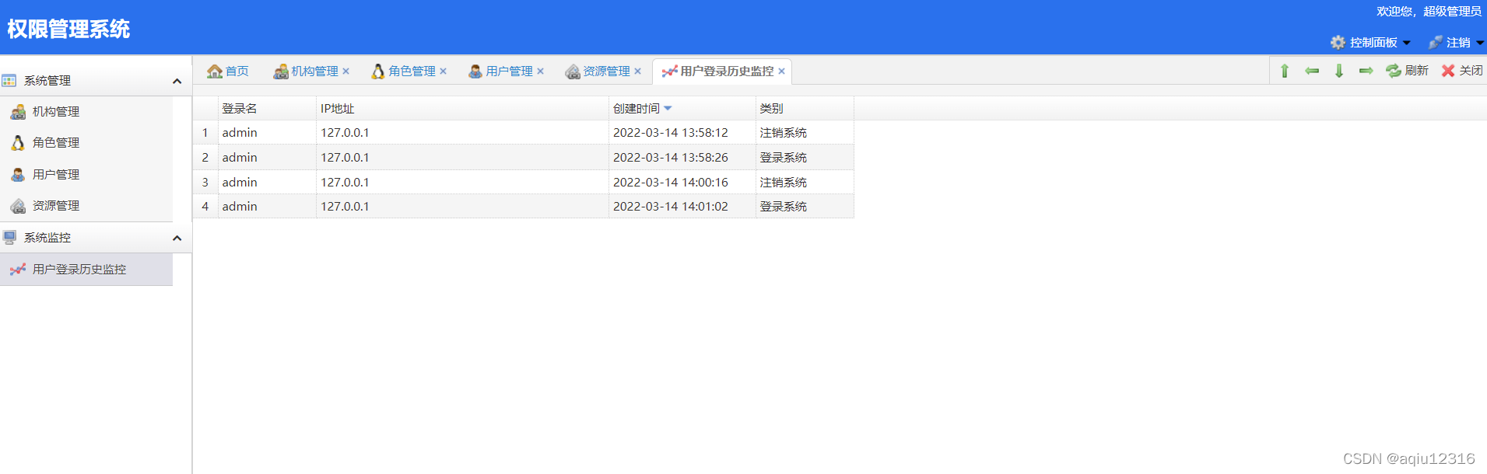Close the 用户管理 tab
1487x474 pixels.
541,71
